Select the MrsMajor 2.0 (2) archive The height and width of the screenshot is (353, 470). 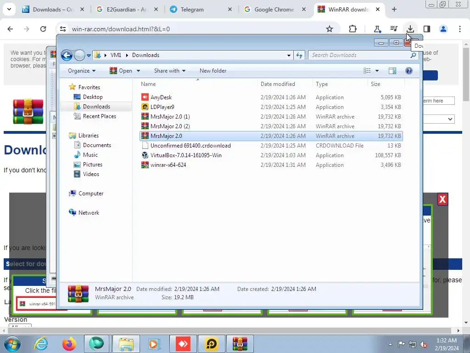(170, 126)
